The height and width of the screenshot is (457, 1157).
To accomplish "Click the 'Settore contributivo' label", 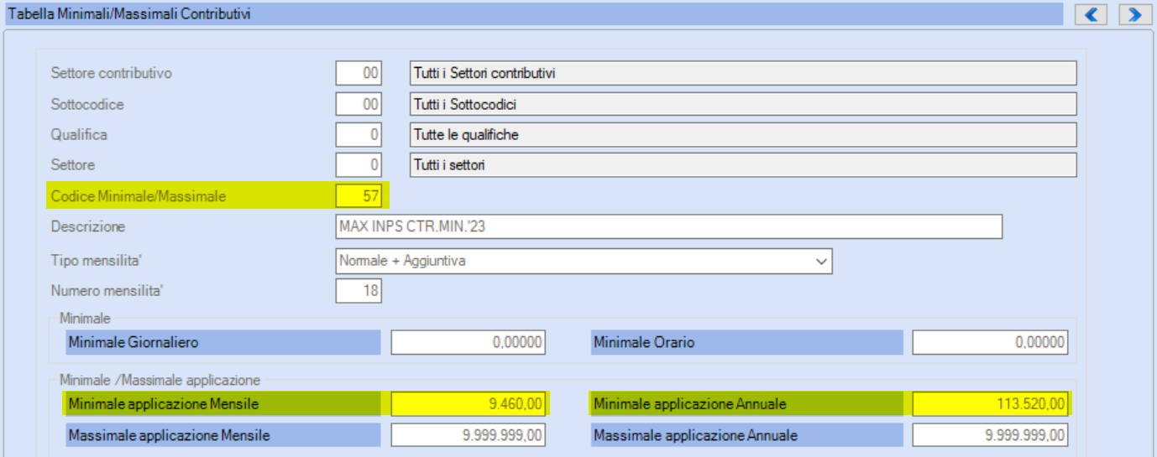I will tap(111, 73).
